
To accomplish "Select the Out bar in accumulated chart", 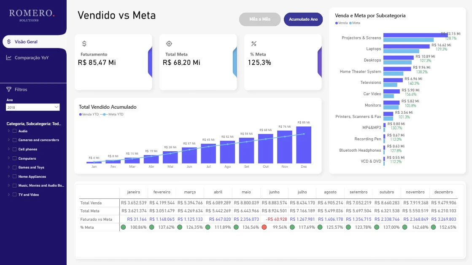I will tap(265, 149).
